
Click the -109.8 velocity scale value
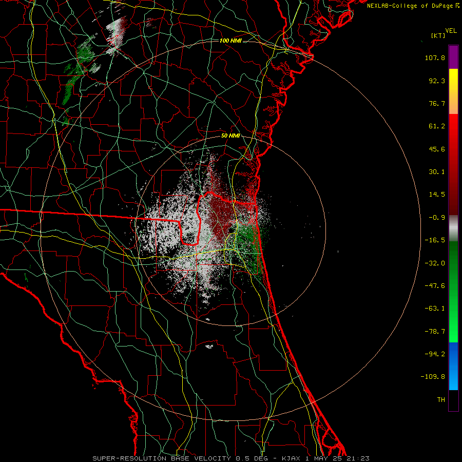433,377
